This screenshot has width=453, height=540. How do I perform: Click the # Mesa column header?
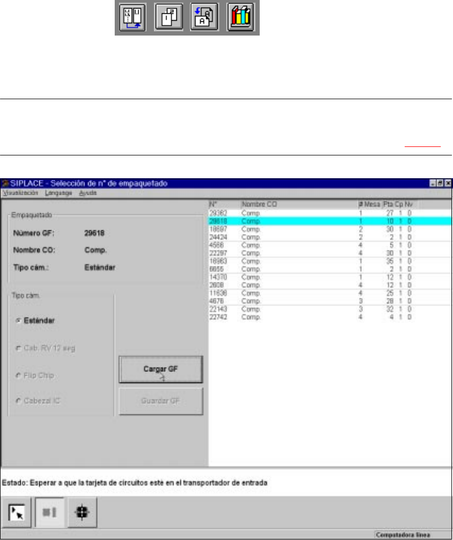370,204
